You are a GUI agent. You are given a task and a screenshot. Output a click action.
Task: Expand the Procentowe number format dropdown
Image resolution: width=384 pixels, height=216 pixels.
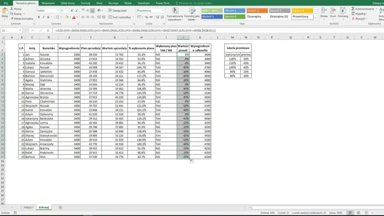point(163,11)
